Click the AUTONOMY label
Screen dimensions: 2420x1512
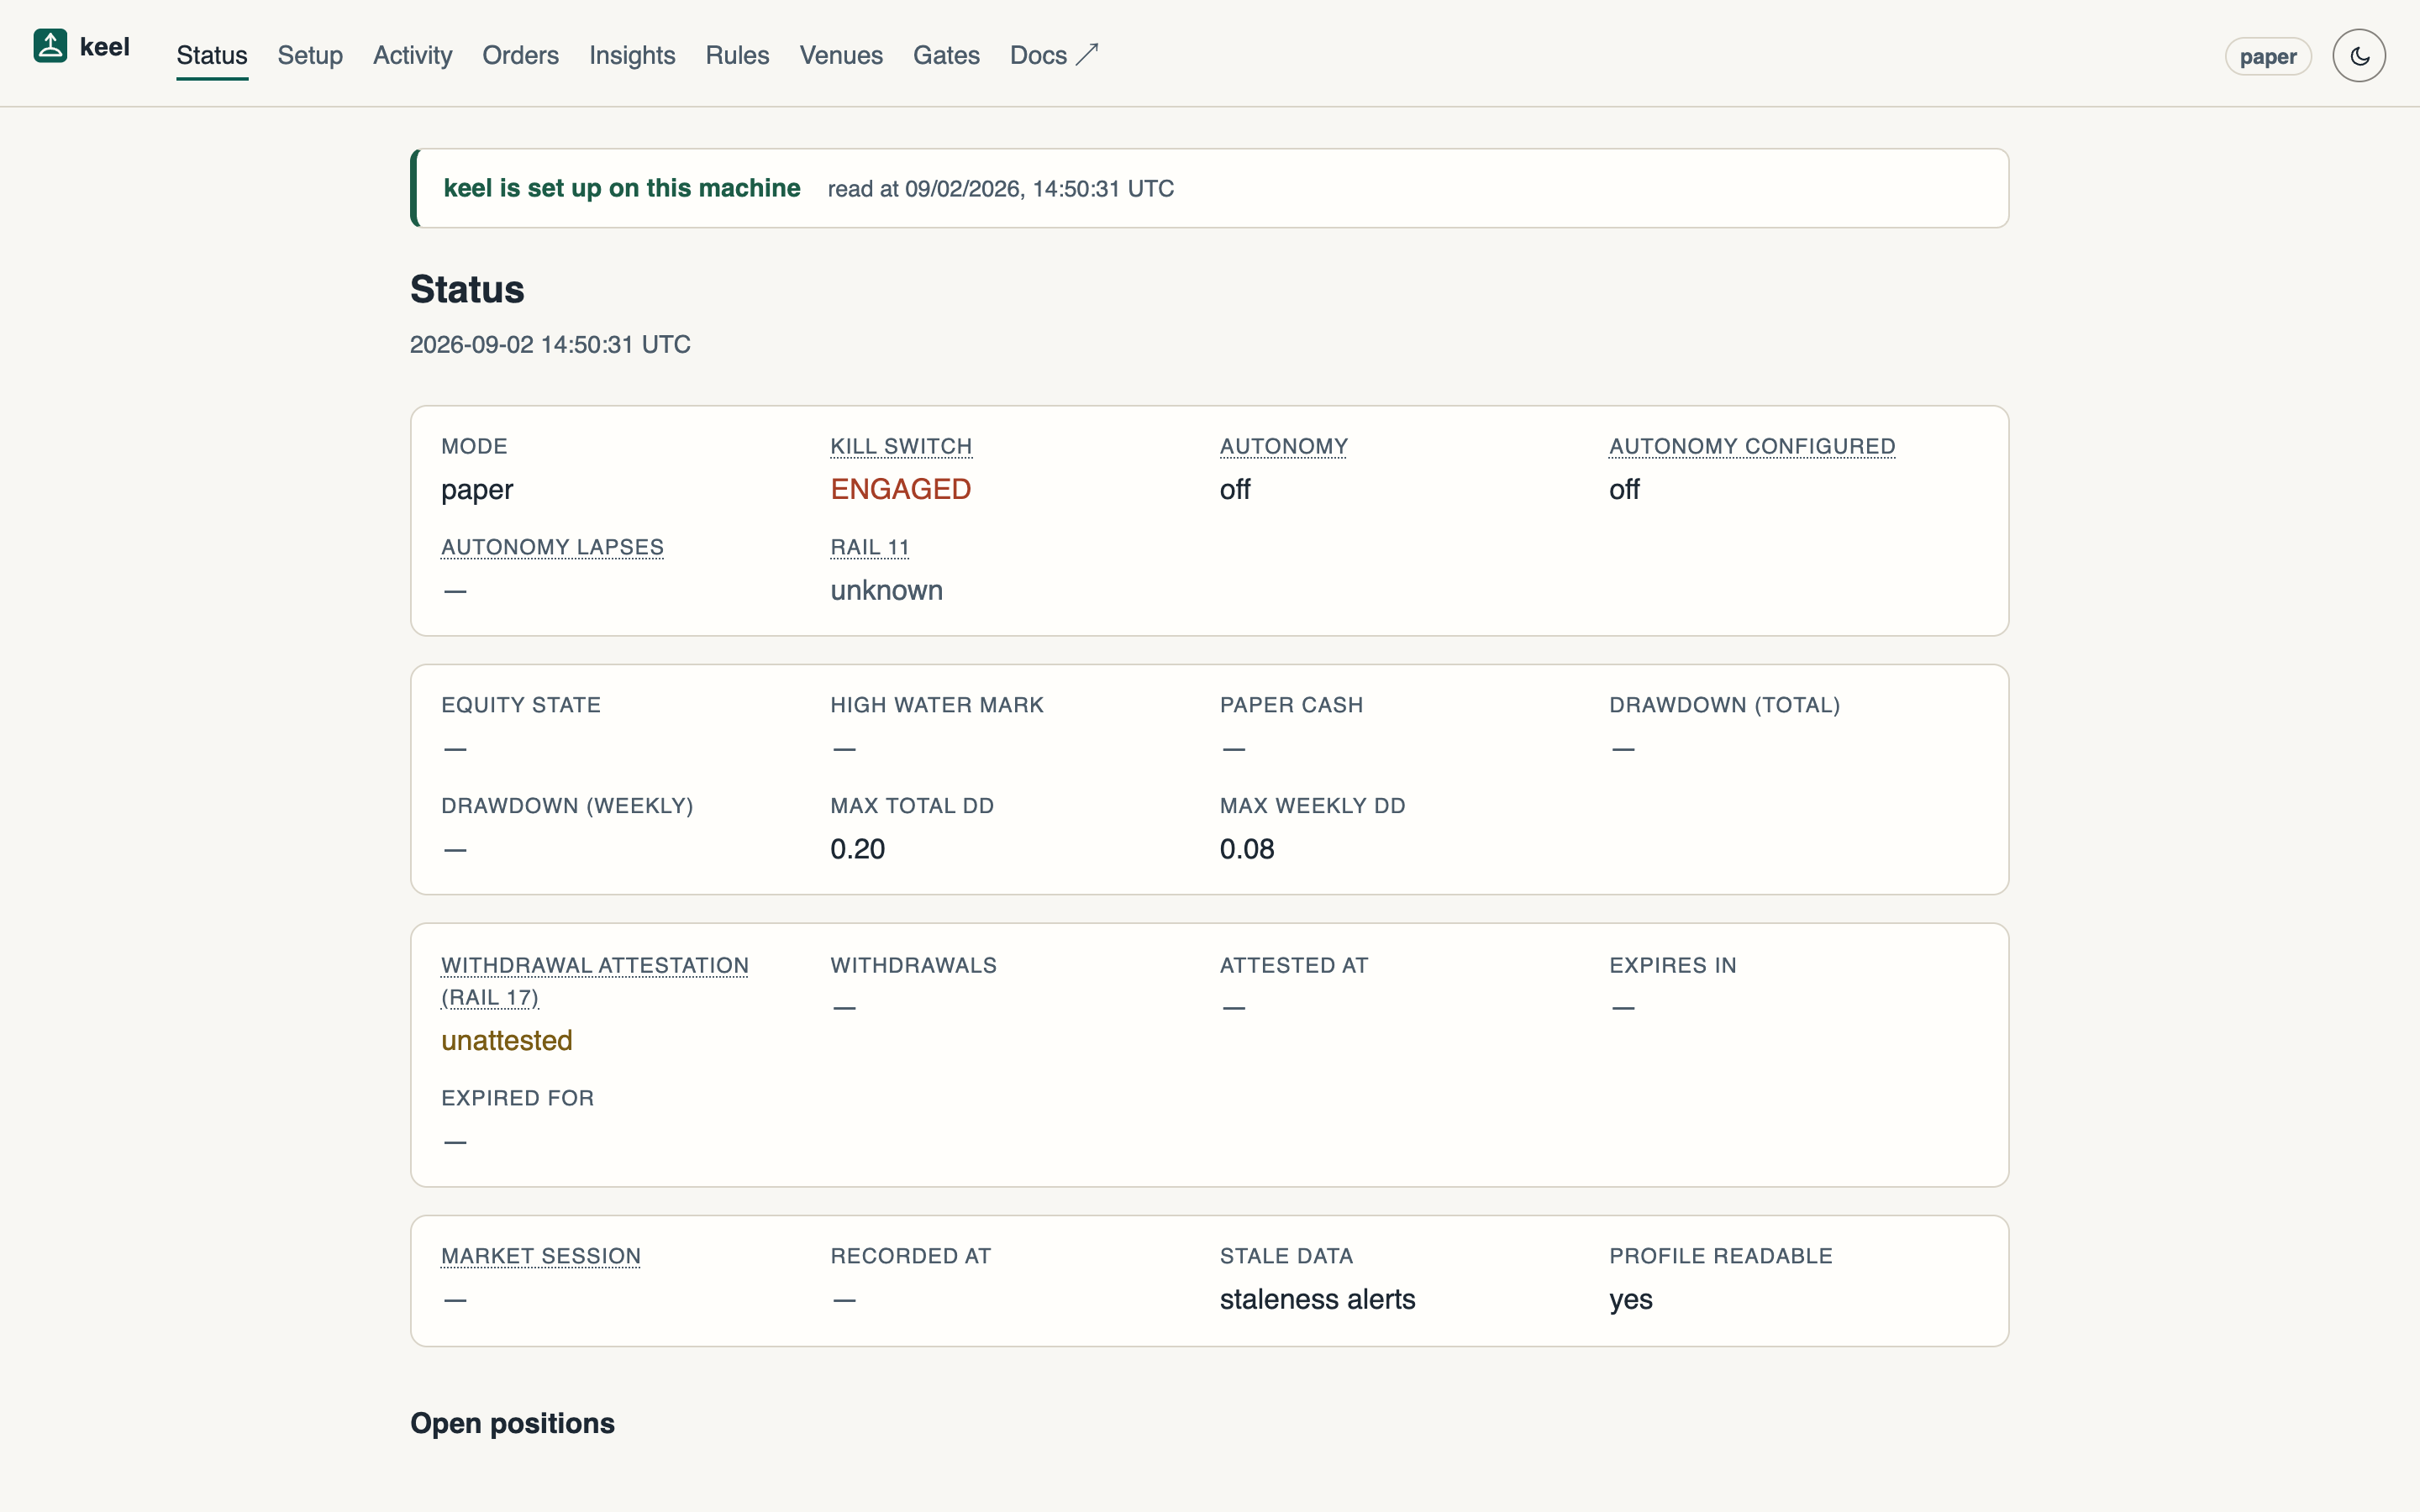[1284, 446]
